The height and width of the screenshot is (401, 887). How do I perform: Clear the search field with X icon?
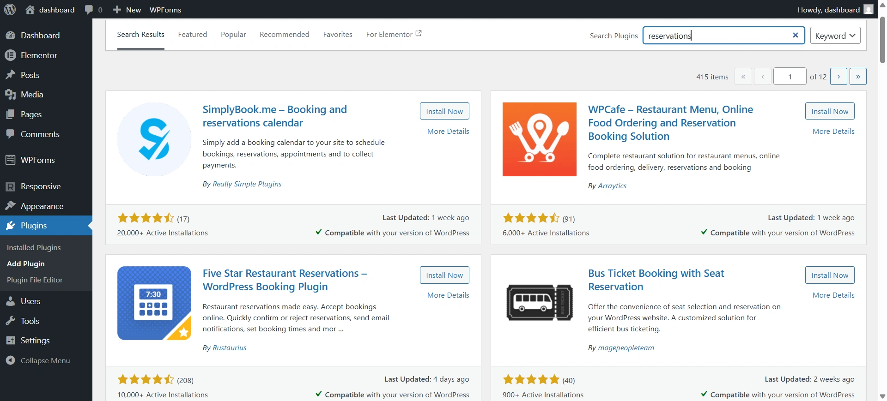tap(796, 35)
